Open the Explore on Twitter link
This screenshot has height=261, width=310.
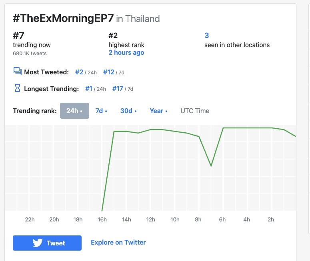118,243
